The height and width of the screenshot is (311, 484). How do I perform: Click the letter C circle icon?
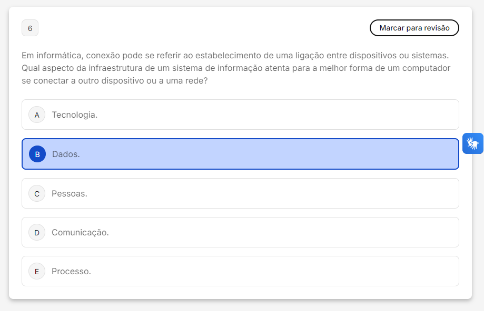click(37, 193)
